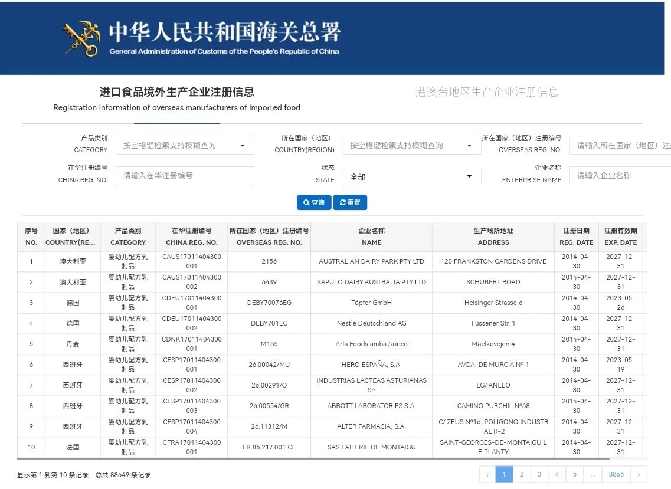
Task: Expand the 所在国家(地区) country dropdown
Action: [411, 145]
